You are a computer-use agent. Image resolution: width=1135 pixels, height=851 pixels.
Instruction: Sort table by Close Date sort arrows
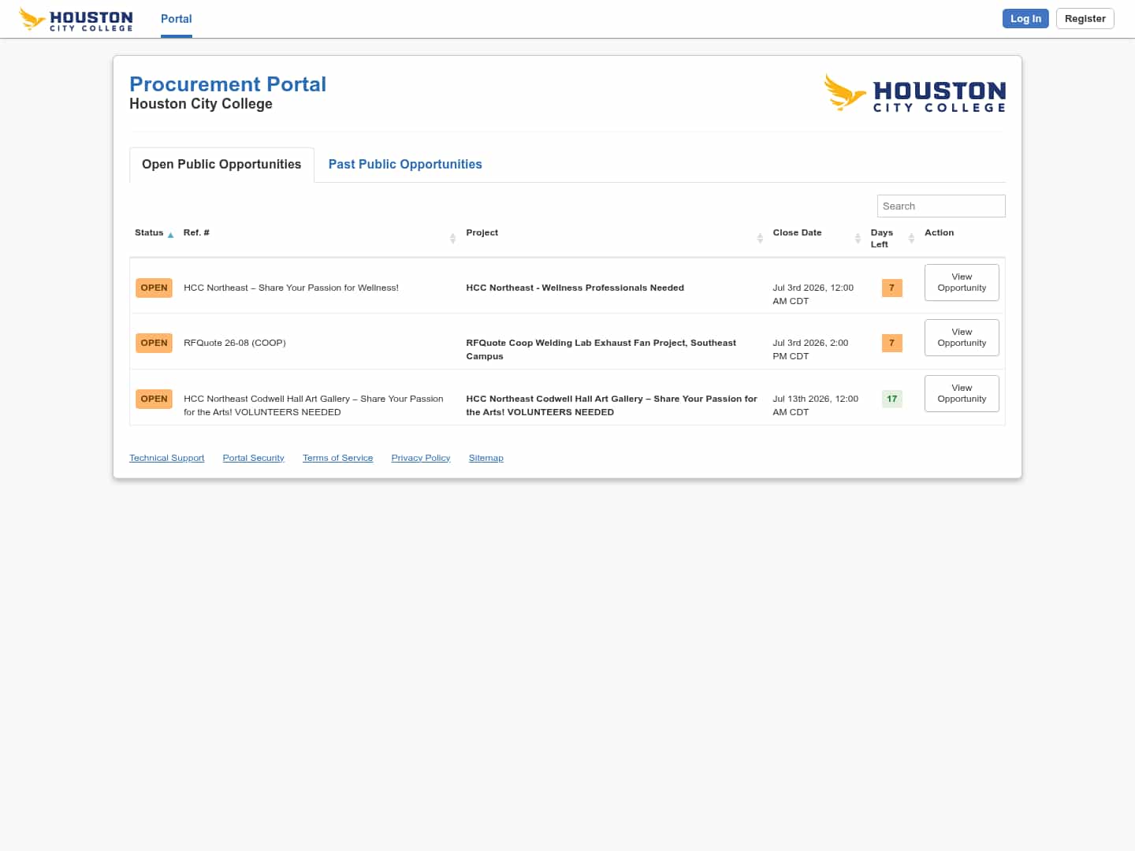pyautogui.click(x=858, y=238)
